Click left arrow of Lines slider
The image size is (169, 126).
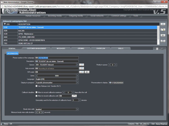36,76
